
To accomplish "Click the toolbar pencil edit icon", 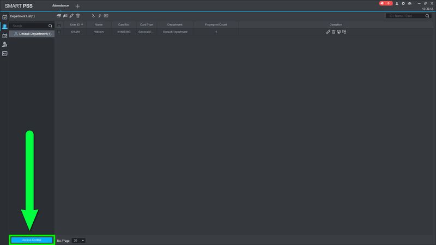I will [x=71, y=16].
